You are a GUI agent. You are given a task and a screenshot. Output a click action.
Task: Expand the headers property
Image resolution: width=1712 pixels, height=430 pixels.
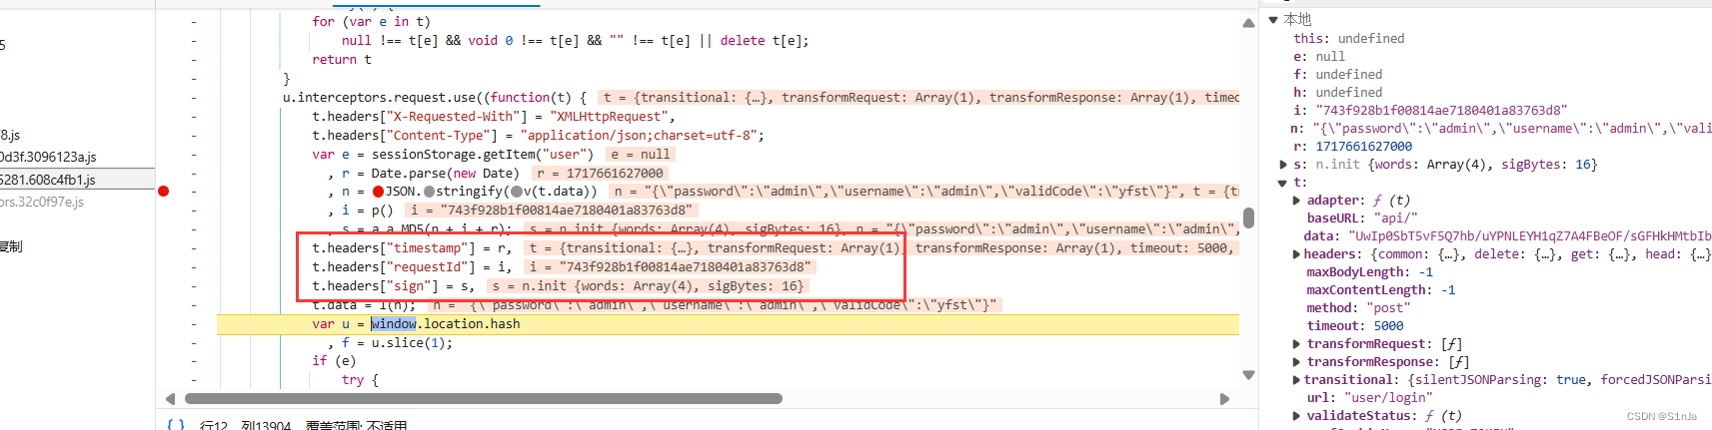coord(1297,254)
